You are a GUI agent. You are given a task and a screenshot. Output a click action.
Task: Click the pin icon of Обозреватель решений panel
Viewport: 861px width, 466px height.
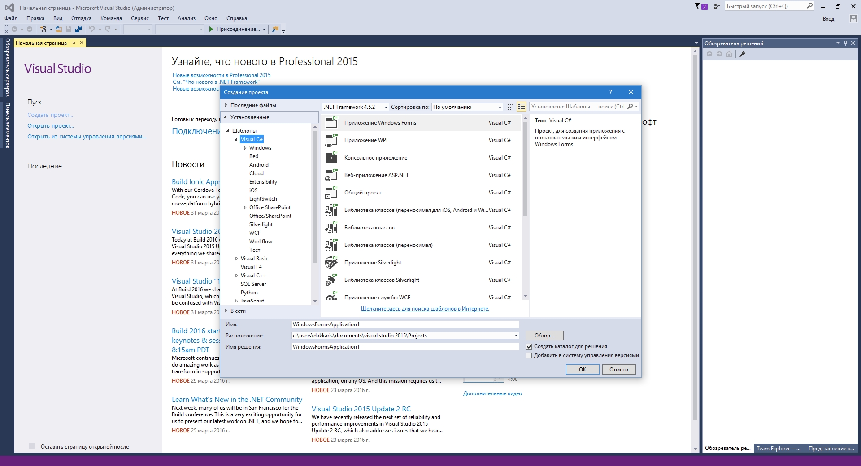coord(845,43)
